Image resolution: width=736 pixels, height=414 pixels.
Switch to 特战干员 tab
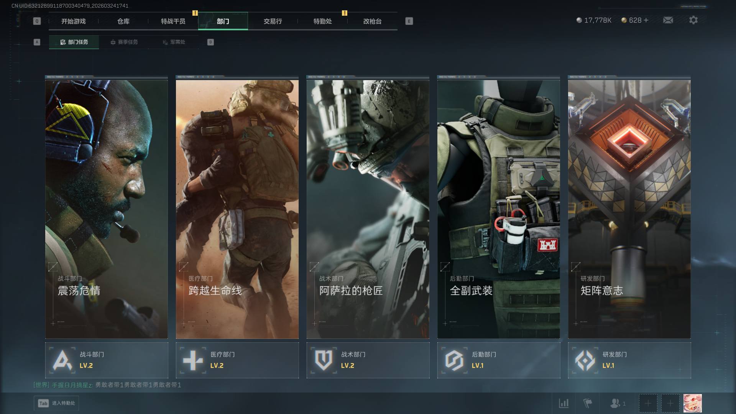click(x=173, y=21)
